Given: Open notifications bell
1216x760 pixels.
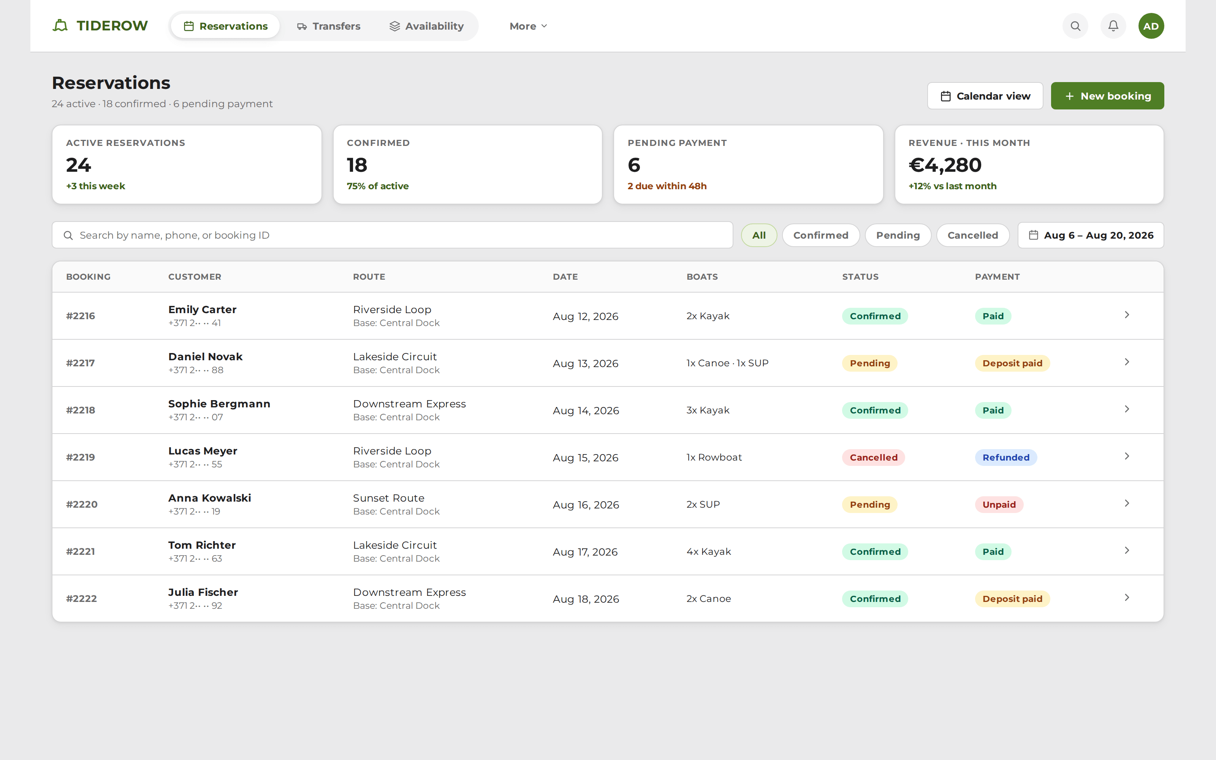Looking at the screenshot, I should pyautogui.click(x=1113, y=25).
